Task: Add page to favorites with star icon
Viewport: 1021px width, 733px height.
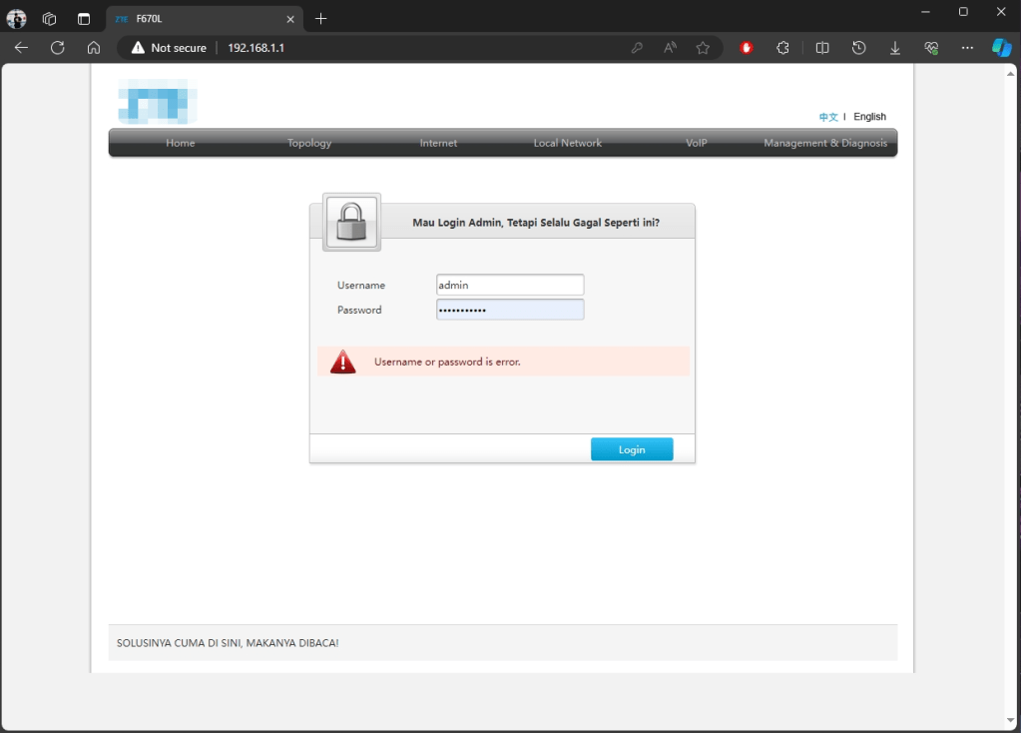Action: click(703, 47)
